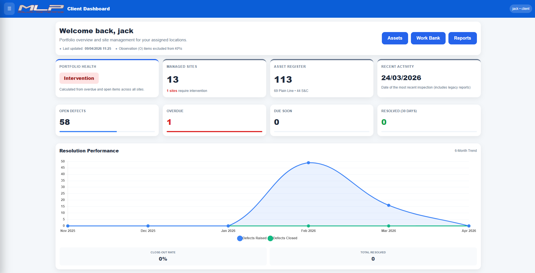This screenshot has width=535, height=273.
Task: Expand the Resolution Performance section
Action: click(x=89, y=151)
